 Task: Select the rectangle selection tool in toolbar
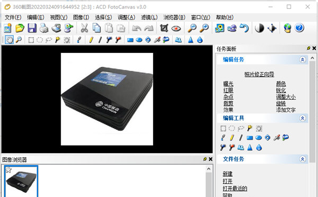(x=31, y=40)
